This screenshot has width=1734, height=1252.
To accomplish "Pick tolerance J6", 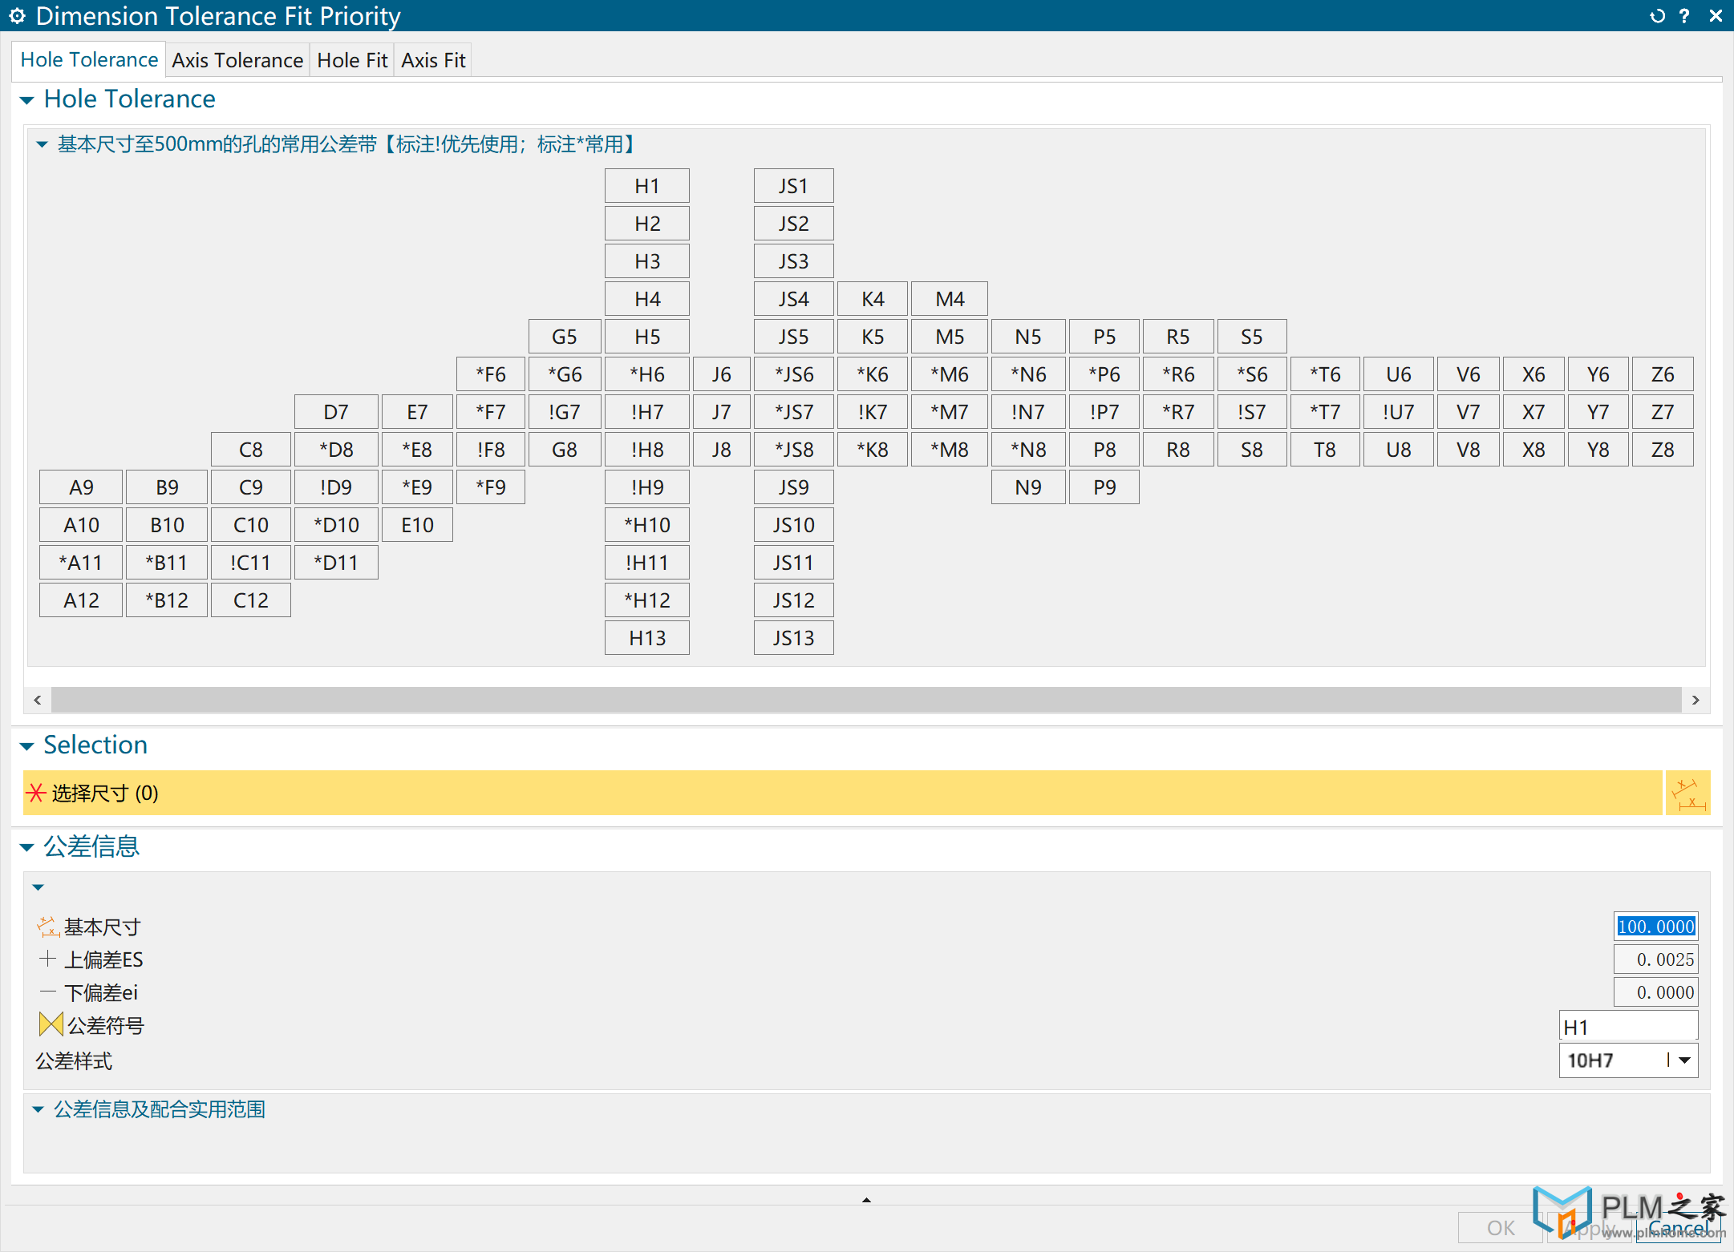I will tap(721, 374).
